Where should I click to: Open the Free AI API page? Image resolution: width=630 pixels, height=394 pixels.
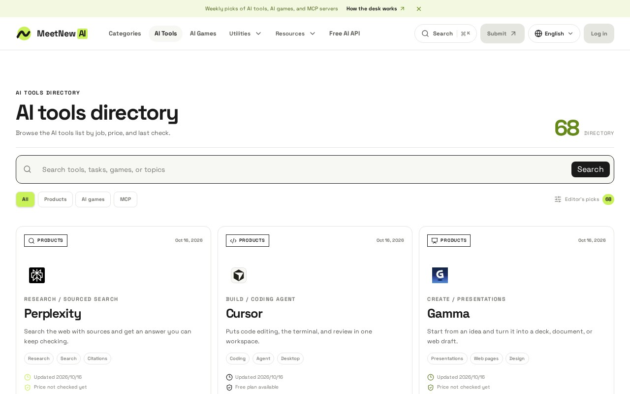tap(345, 33)
